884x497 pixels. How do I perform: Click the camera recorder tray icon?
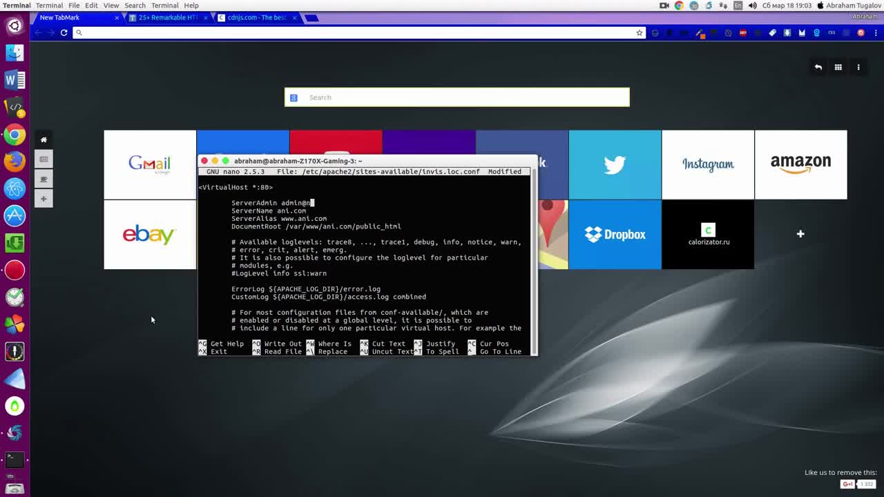tap(664, 6)
